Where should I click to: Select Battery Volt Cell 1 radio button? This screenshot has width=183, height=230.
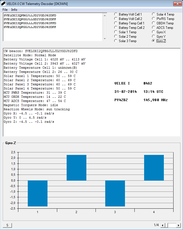(116, 14)
